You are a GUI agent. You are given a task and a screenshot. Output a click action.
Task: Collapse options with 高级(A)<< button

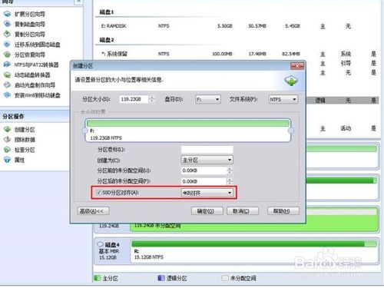[93, 211]
